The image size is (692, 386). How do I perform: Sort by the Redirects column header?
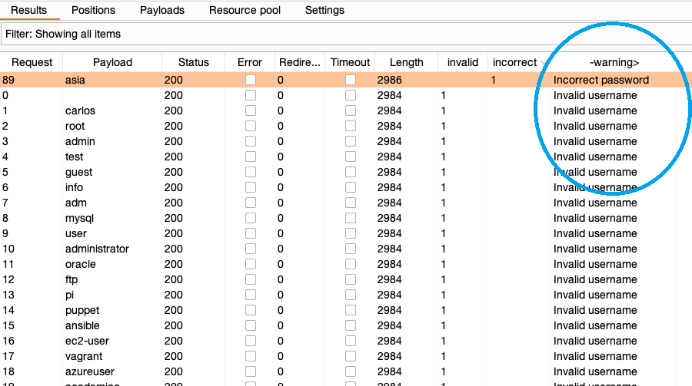300,62
